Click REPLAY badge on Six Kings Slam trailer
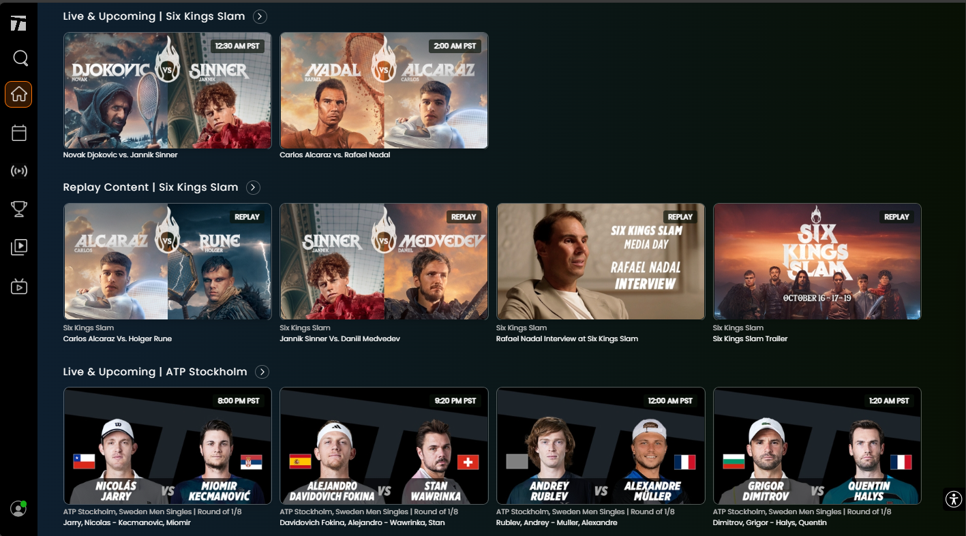966x536 pixels. pyautogui.click(x=896, y=217)
